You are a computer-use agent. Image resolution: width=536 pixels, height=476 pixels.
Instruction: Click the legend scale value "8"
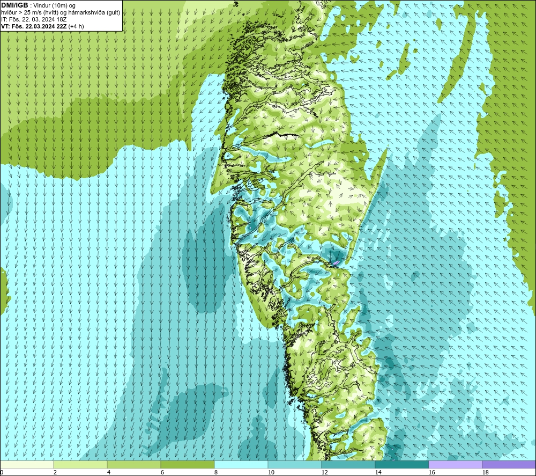pos(216,473)
